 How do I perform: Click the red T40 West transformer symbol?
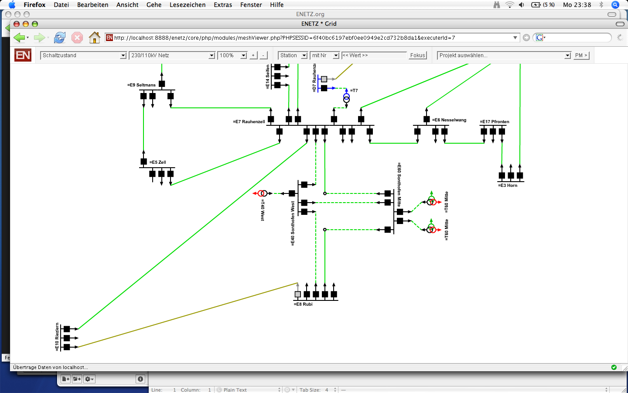(x=263, y=193)
